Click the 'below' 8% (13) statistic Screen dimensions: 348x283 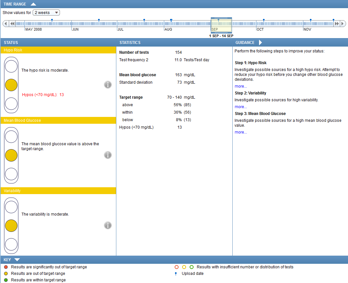point(183,120)
